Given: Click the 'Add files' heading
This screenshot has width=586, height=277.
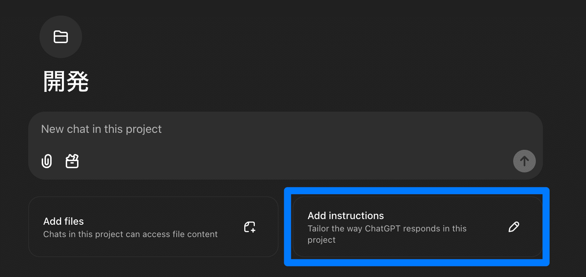Looking at the screenshot, I should tap(64, 222).
